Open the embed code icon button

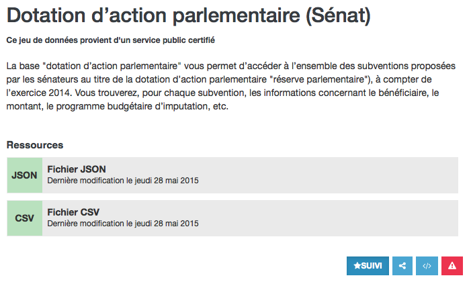(427, 266)
